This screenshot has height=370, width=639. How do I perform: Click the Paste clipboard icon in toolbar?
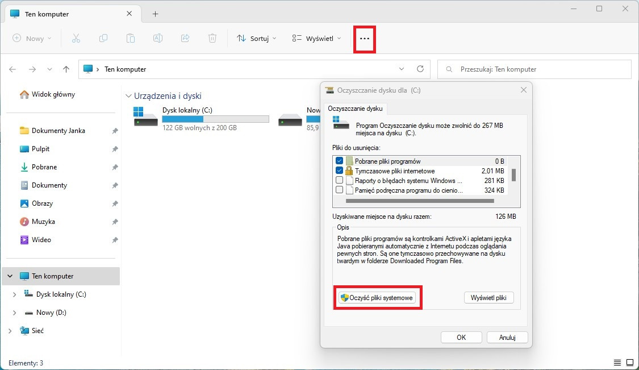click(131, 38)
